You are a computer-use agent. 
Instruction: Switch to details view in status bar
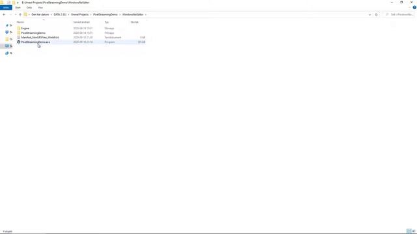click(x=409, y=231)
